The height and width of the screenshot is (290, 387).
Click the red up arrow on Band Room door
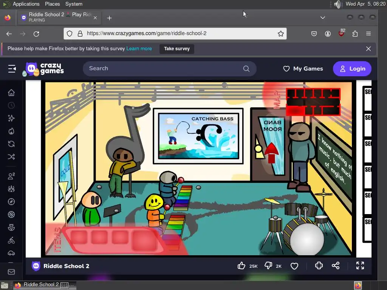pos(271,153)
